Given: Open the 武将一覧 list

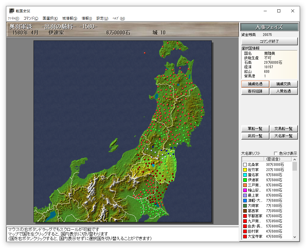Looking at the screenshot, I should [255, 136].
